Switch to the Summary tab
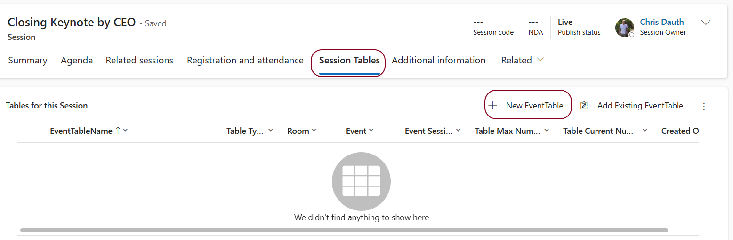 [28, 60]
